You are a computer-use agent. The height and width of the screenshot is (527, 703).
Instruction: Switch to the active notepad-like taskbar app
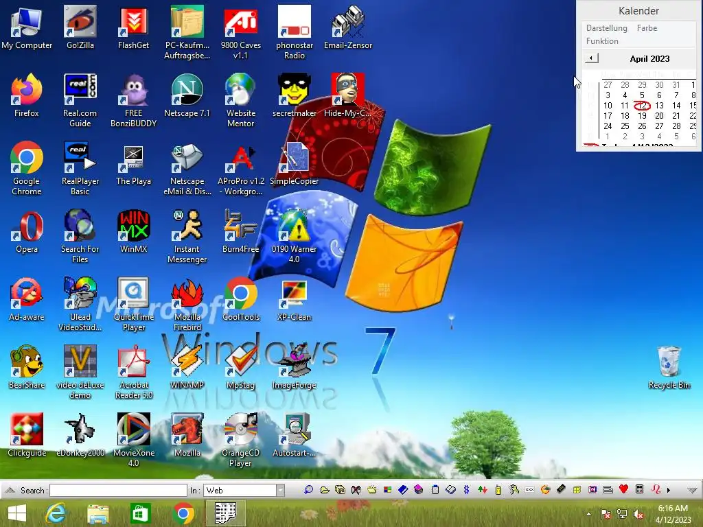225,513
